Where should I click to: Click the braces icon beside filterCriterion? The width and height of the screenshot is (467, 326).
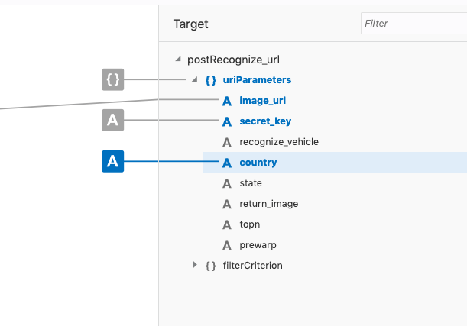point(210,266)
